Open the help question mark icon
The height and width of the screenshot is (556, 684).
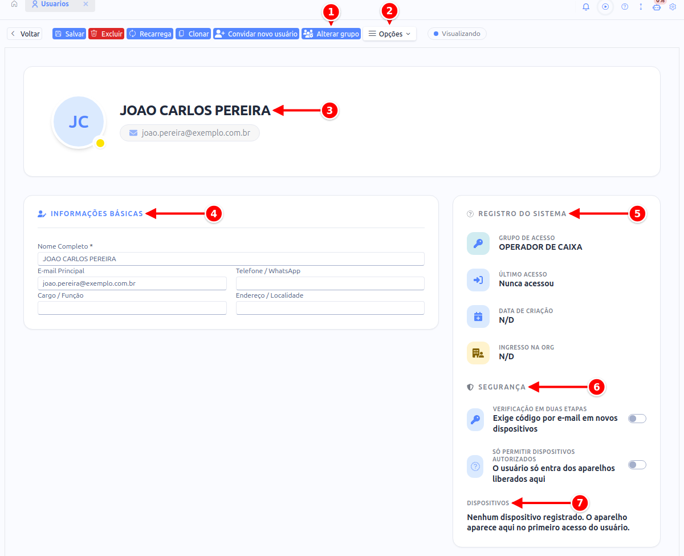coord(625,7)
